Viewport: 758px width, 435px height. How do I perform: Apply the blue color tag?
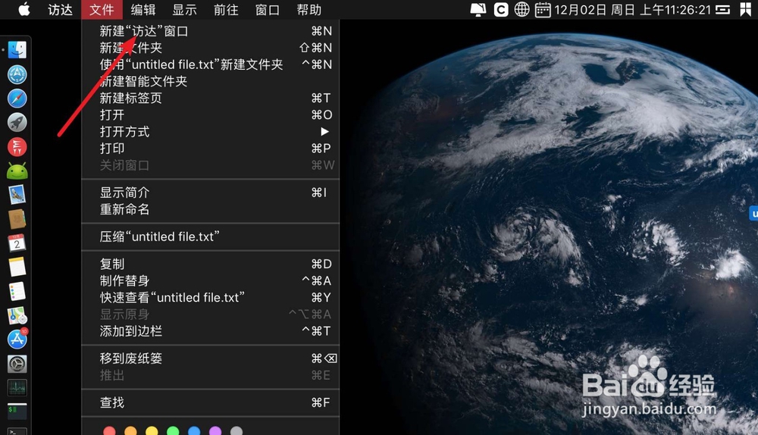click(194, 430)
